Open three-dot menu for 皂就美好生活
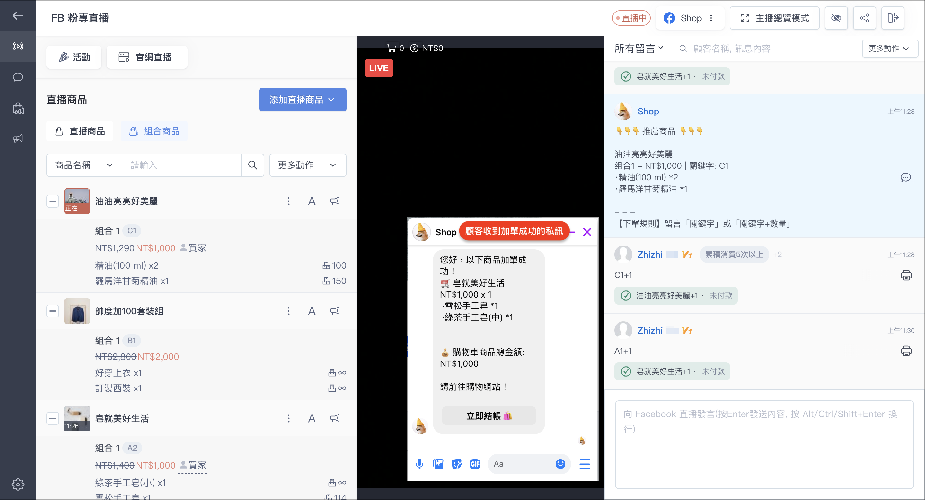Viewport: 925px width, 500px height. pyautogui.click(x=288, y=418)
